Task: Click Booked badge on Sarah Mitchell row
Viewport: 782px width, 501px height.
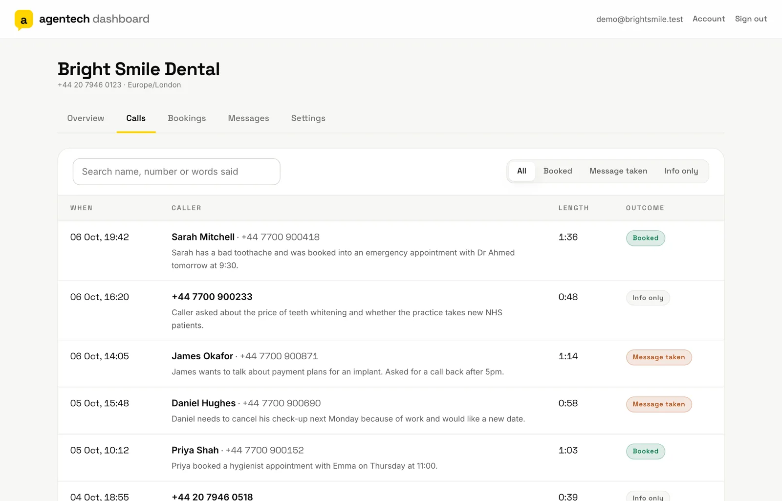Action: 646,238
